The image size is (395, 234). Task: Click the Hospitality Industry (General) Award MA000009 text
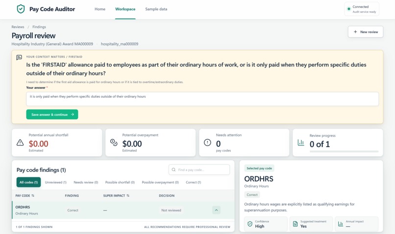click(52, 44)
